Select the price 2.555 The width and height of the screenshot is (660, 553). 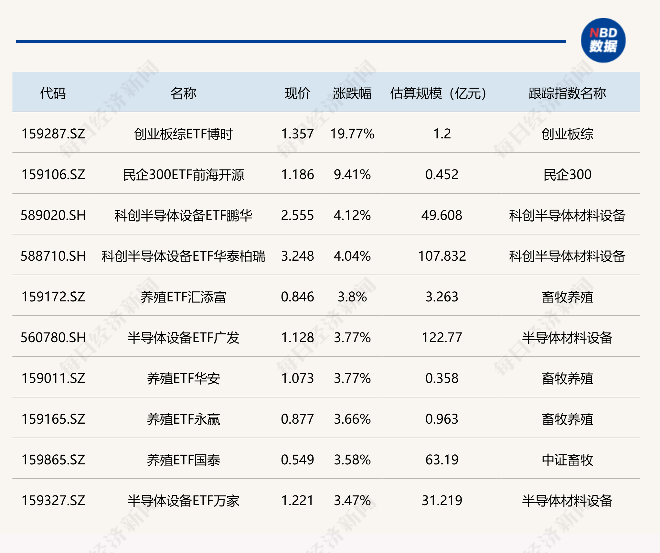pyautogui.click(x=297, y=215)
